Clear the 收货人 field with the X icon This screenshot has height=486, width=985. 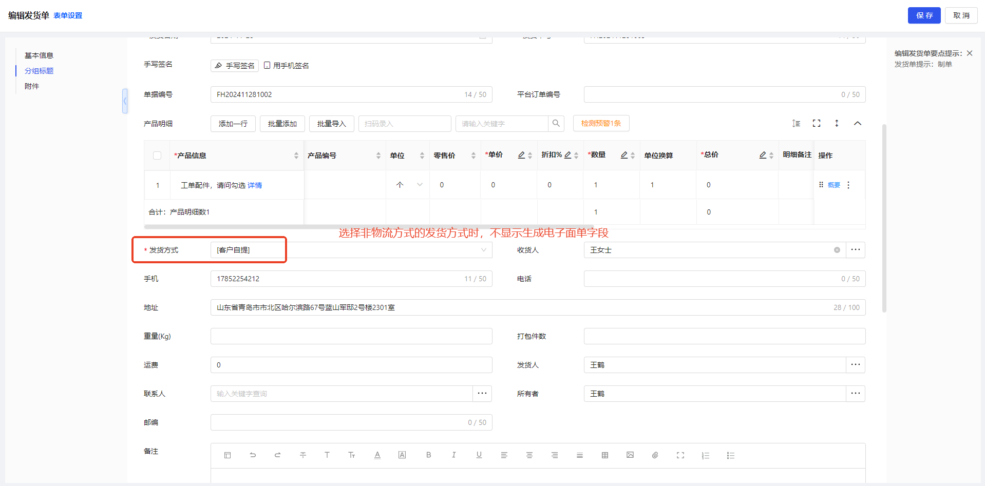[x=837, y=250]
